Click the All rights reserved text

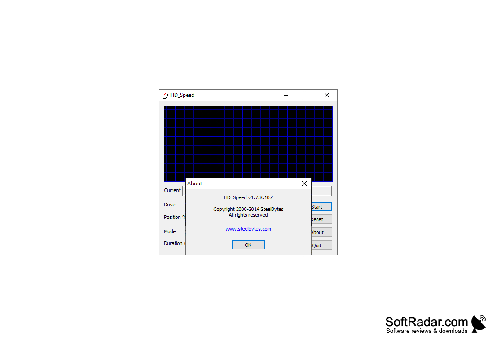(x=248, y=215)
